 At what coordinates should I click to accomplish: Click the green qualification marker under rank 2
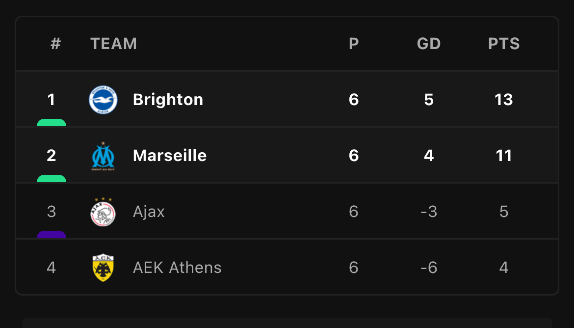pyautogui.click(x=52, y=179)
